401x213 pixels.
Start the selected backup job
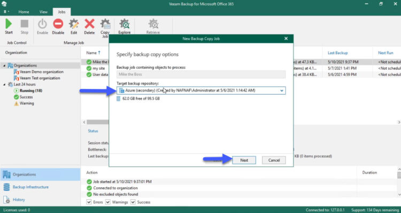9,26
